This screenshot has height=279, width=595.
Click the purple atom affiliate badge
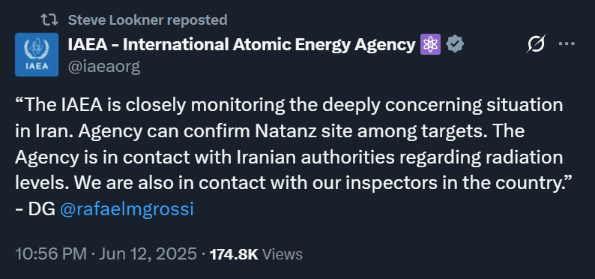[430, 45]
